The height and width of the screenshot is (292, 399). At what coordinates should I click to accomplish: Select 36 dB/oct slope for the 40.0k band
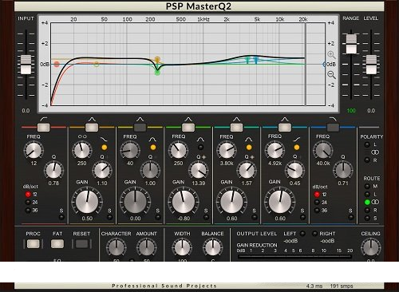[x=317, y=211]
